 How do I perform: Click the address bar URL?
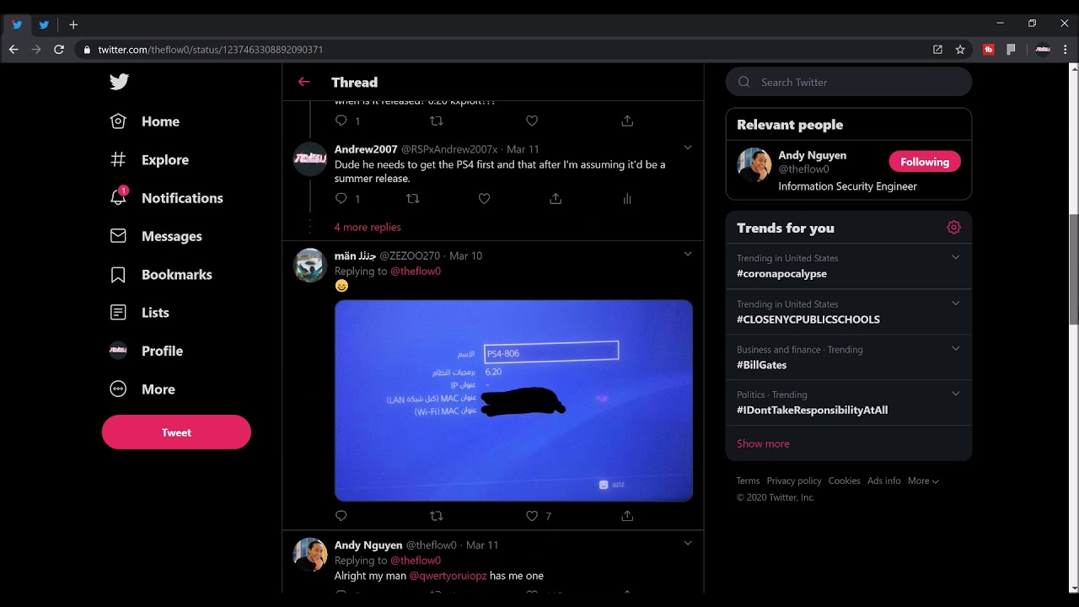point(210,50)
